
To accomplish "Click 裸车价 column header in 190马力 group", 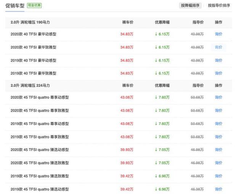I will pyautogui.click(x=128, y=22).
